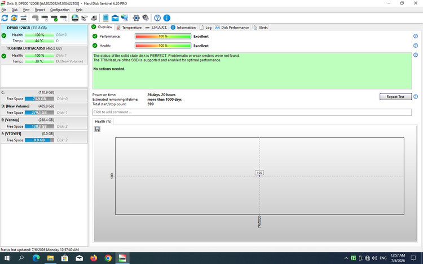Select the Health (%) graph tab
The image size is (423, 264).
[103, 122]
